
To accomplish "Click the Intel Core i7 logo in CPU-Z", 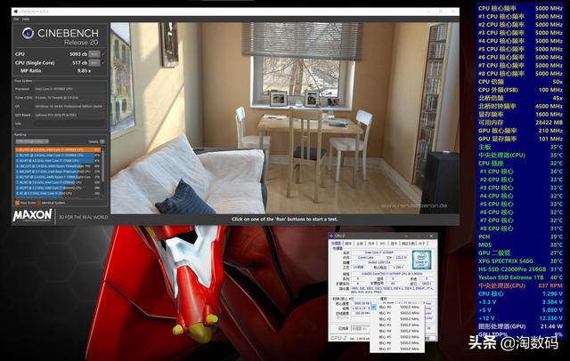I will (x=421, y=260).
